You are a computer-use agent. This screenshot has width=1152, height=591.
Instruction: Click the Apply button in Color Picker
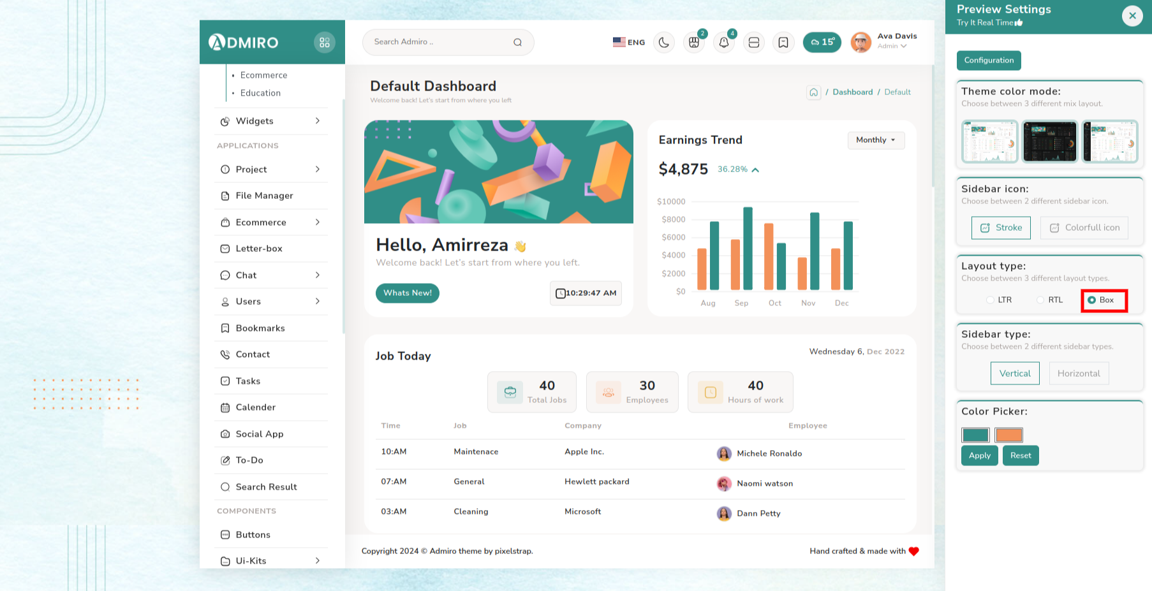[x=979, y=456]
